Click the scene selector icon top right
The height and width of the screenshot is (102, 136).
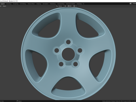point(131,4)
